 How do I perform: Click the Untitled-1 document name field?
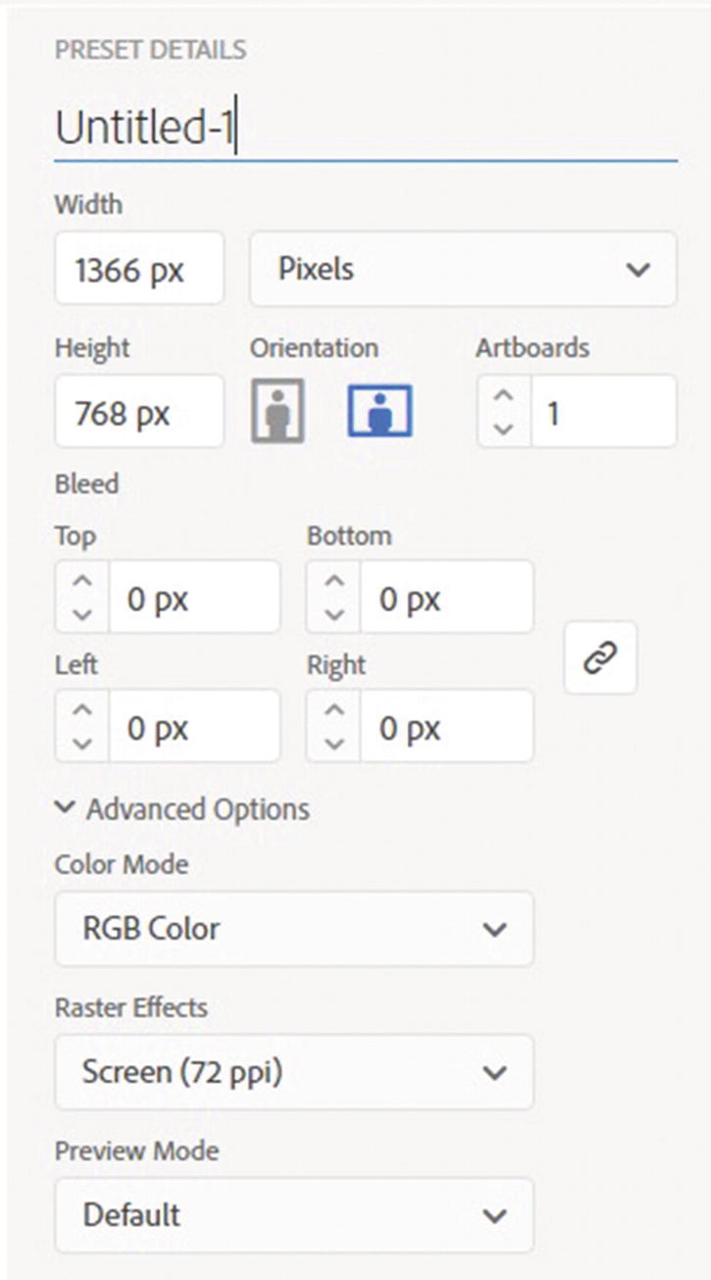click(x=363, y=128)
